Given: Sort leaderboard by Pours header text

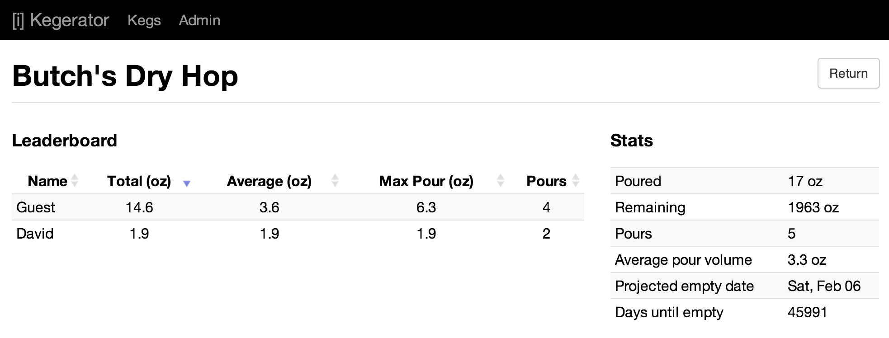Looking at the screenshot, I should click(x=546, y=181).
